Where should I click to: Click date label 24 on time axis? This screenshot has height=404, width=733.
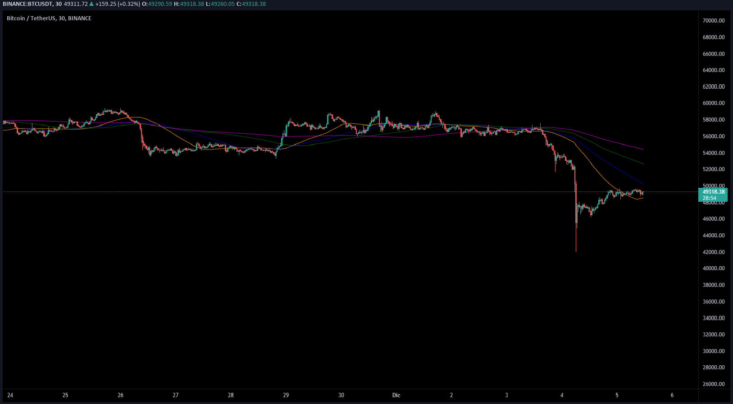coord(10,395)
